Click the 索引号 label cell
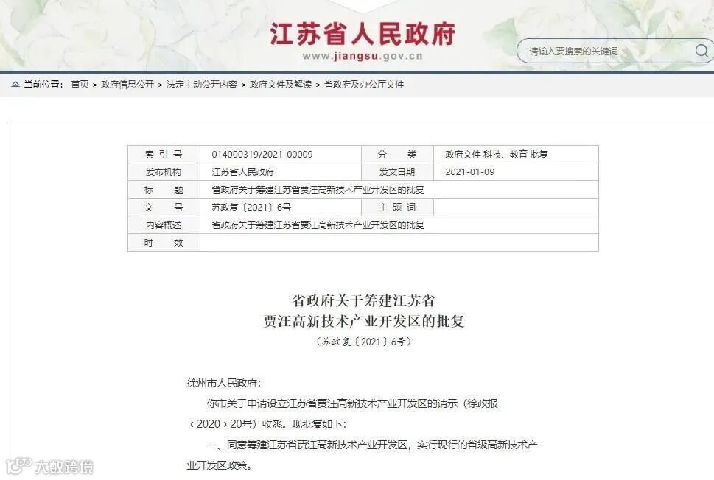Viewport: 714px width, 480px height. pyautogui.click(x=164, y=155)
